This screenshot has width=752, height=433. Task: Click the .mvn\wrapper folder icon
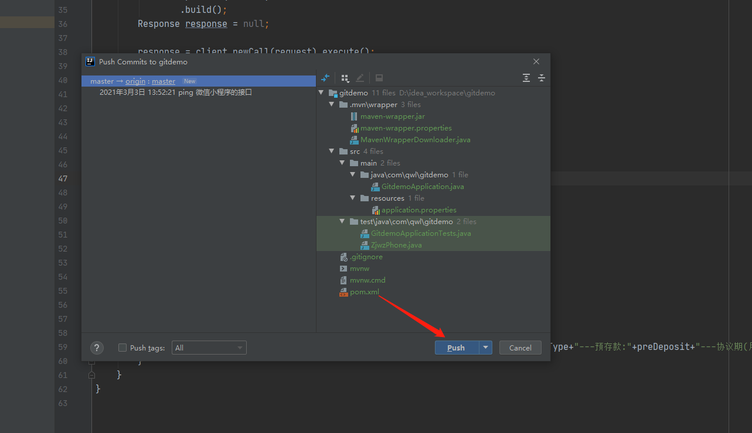(343, 105)
